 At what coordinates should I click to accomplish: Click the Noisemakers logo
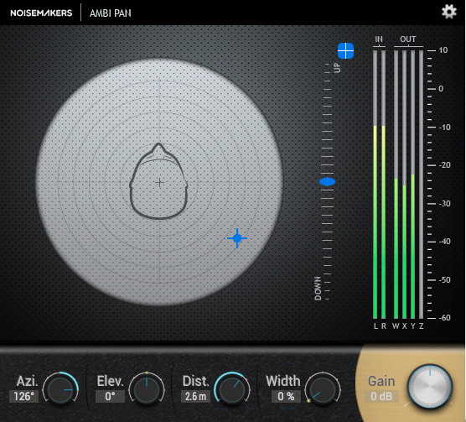pyautogui.click(x=41, y=13)
